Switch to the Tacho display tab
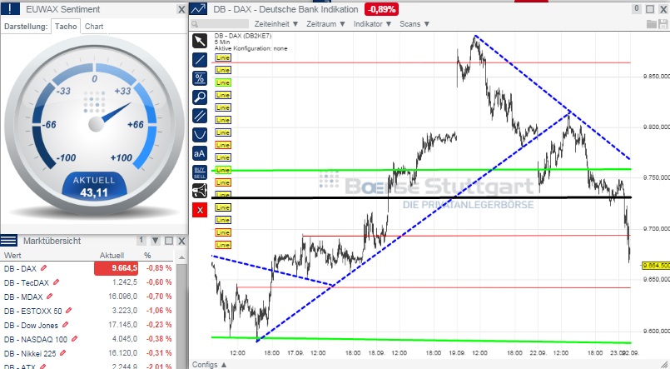Viewport: 670px width, 369px height. (66, 26)
